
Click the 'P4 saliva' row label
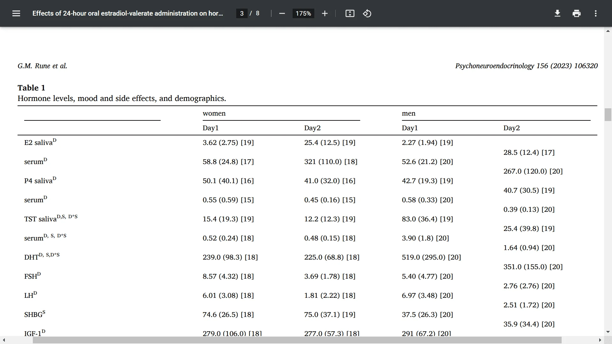coord(40,180)
